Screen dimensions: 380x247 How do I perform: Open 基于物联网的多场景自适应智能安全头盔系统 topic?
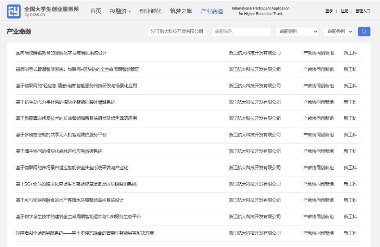pyautogui.click(x=72, y=168)
